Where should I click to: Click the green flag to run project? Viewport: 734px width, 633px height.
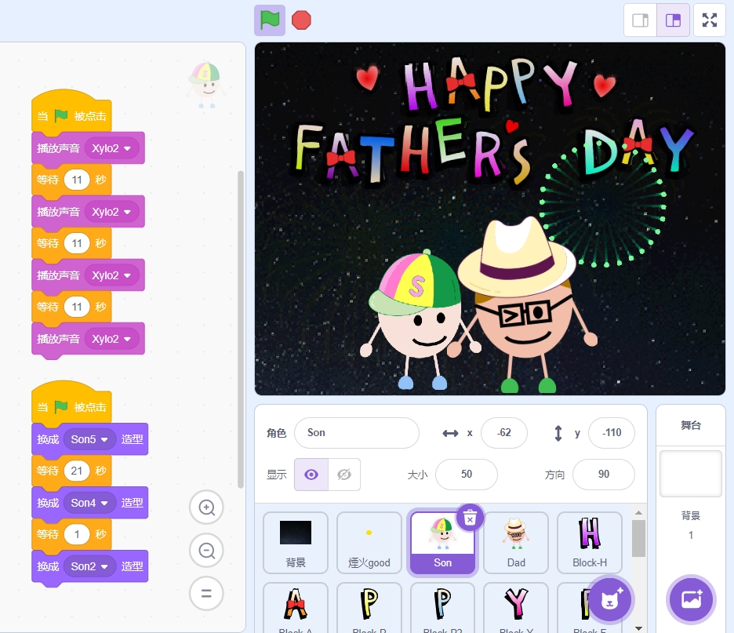(x=270, y=20)
